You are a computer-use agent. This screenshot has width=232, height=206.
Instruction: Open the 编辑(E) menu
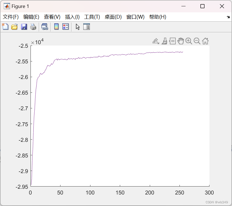(31, 17)
